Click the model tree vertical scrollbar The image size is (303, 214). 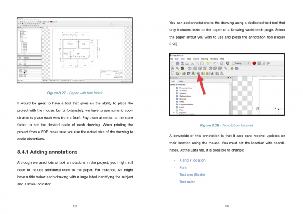230,99
